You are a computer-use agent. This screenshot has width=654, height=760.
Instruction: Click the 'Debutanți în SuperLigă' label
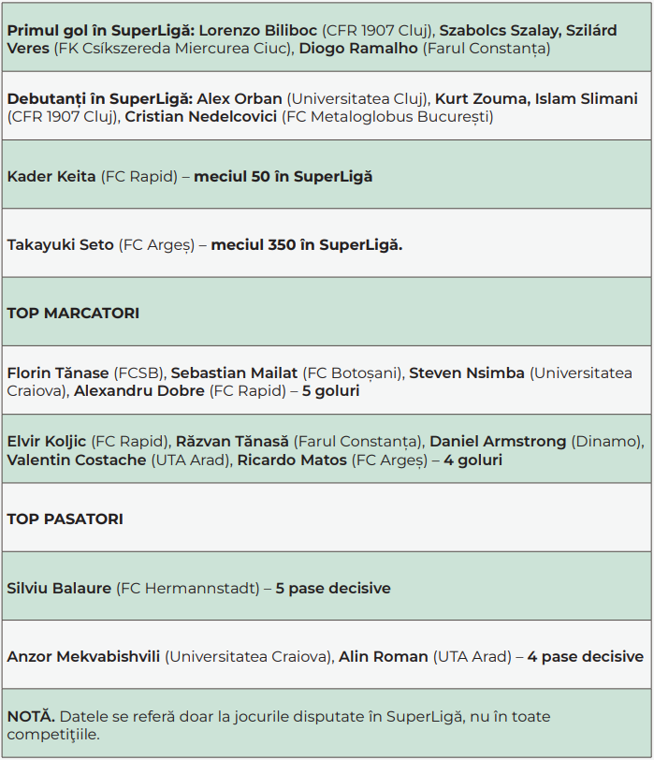(x=99, y=98)
